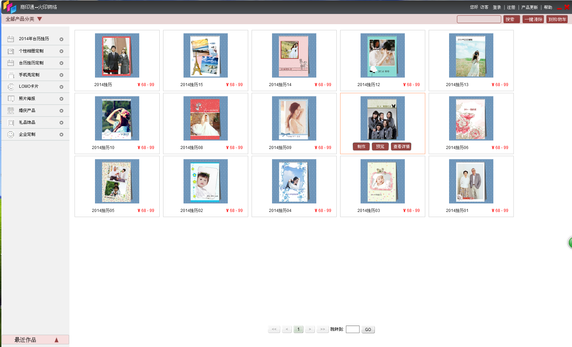Screen dimensions: 572x347
Task: Open the 2014挂历02 baby thumbnail
Action: [206, 181]
